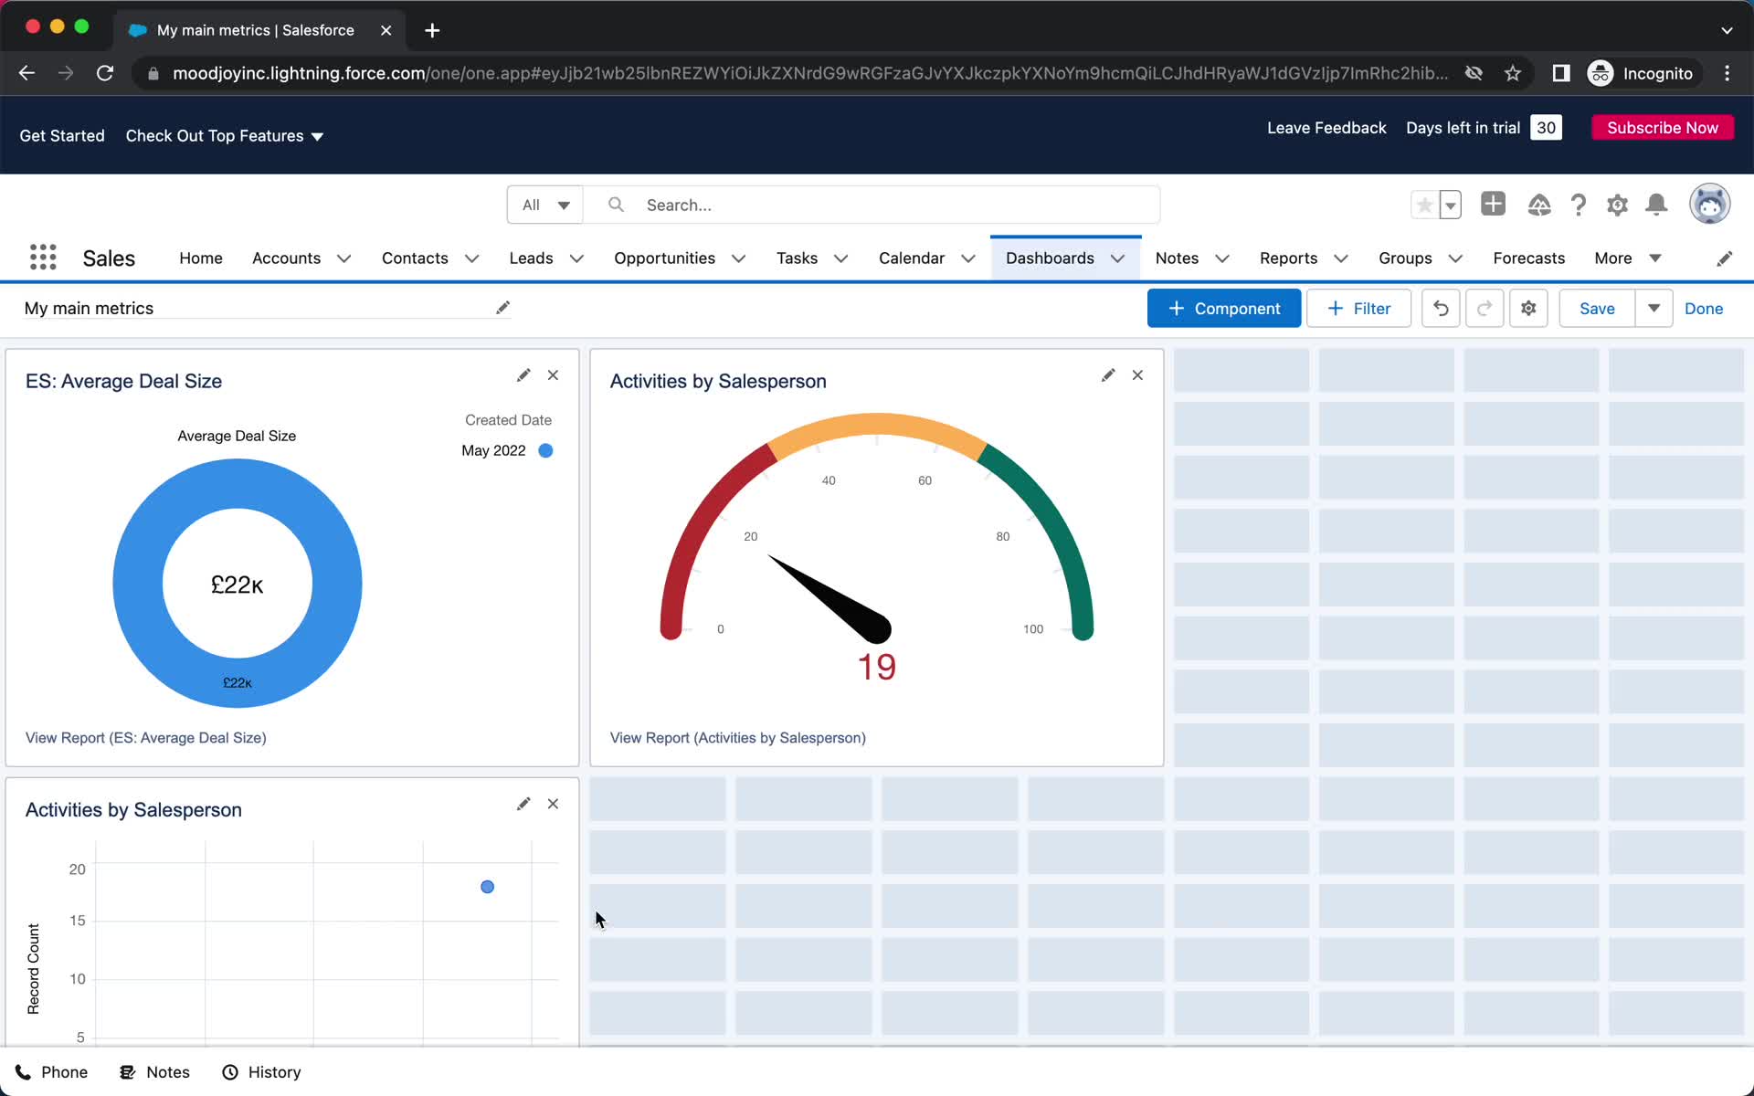This screenshot has height=1096, width=1754.
Task: Open the Setup gear icon
Action: point(1617,205)
